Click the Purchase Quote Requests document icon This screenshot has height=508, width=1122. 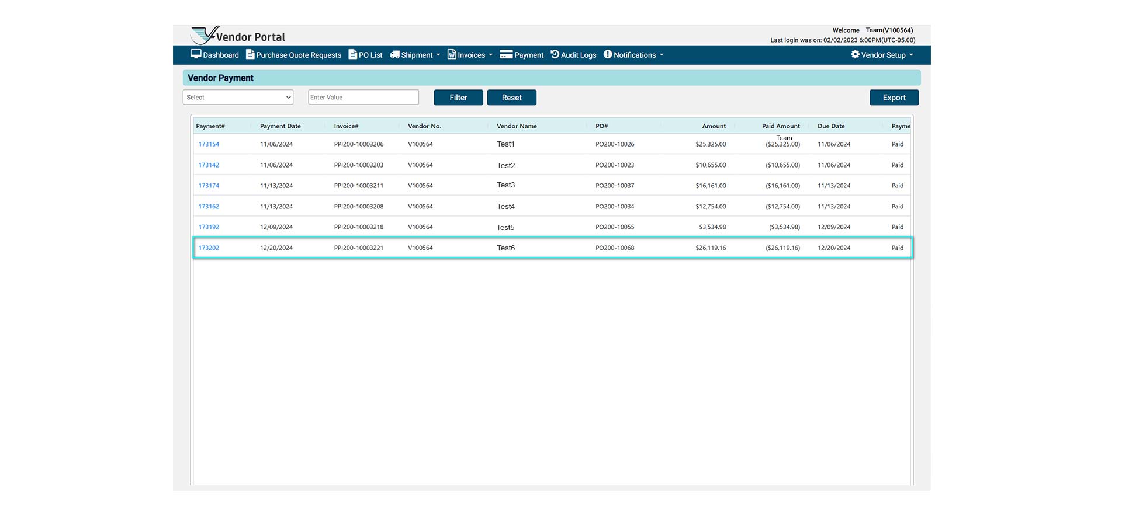click(x=250, y=54)
